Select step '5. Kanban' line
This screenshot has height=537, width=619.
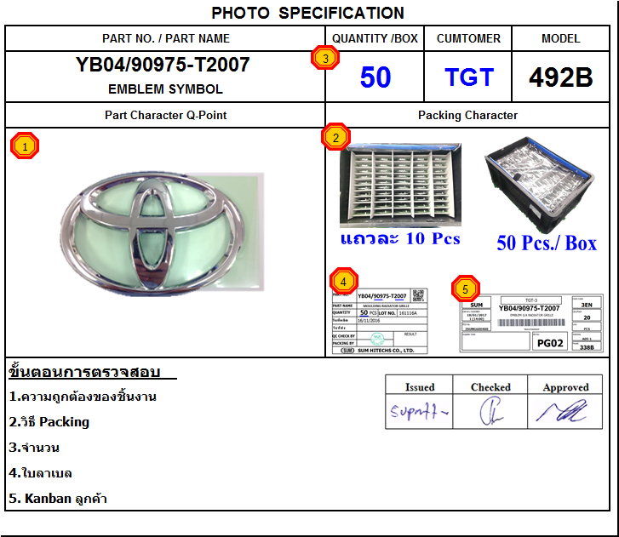[x=58, y=499]
